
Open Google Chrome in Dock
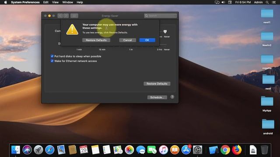[x=225, y=150]
